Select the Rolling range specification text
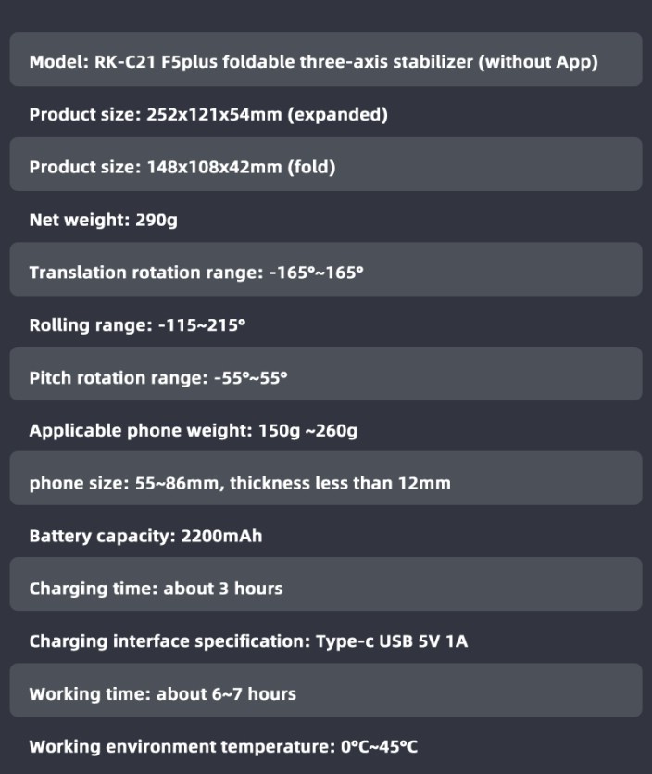 point(138,325)
